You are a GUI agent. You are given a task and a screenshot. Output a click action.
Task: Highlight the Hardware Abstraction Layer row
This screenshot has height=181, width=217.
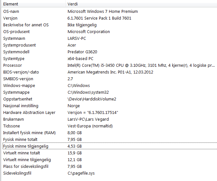point(29,113)
